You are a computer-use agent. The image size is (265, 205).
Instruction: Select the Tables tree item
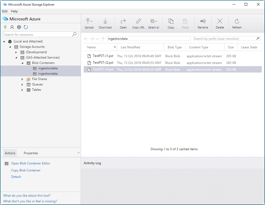37,90
